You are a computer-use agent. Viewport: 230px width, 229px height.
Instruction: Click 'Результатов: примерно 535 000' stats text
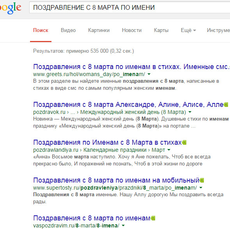pos(83,51)
